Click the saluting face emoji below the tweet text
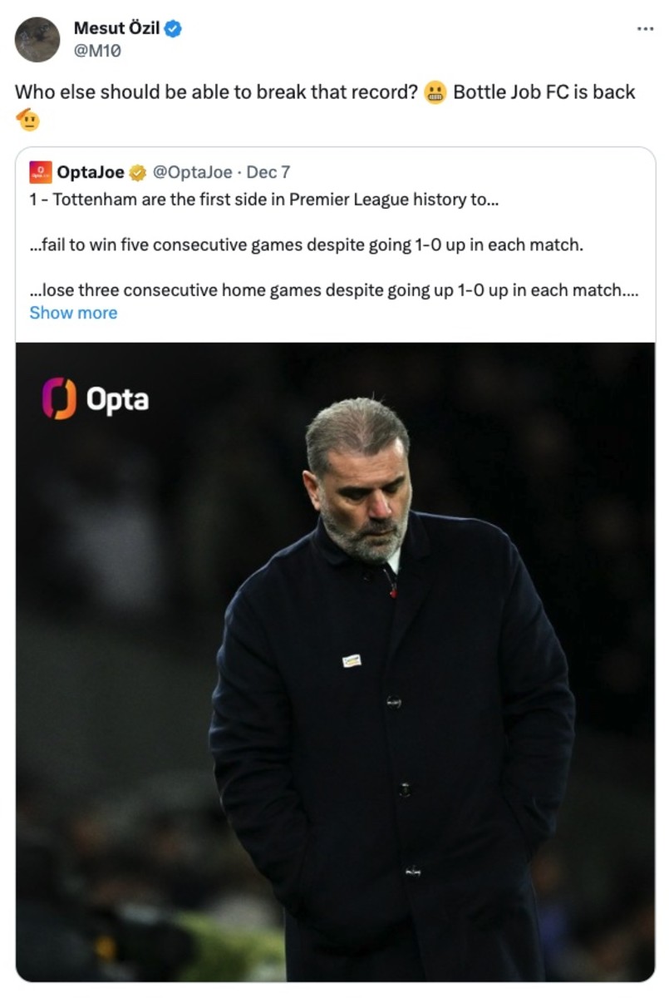Viewport: 669px width, 998px height. click(x=27, y=120)
